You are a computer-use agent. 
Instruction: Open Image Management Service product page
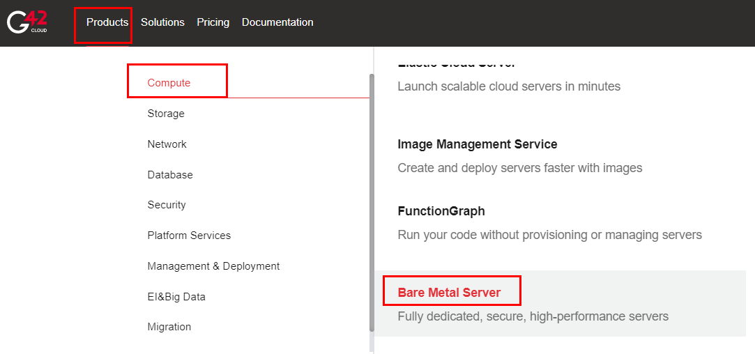point(477,144)
